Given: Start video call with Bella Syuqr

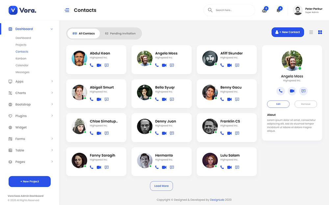Looking at the screenshot, I should (x=164, y=99).
